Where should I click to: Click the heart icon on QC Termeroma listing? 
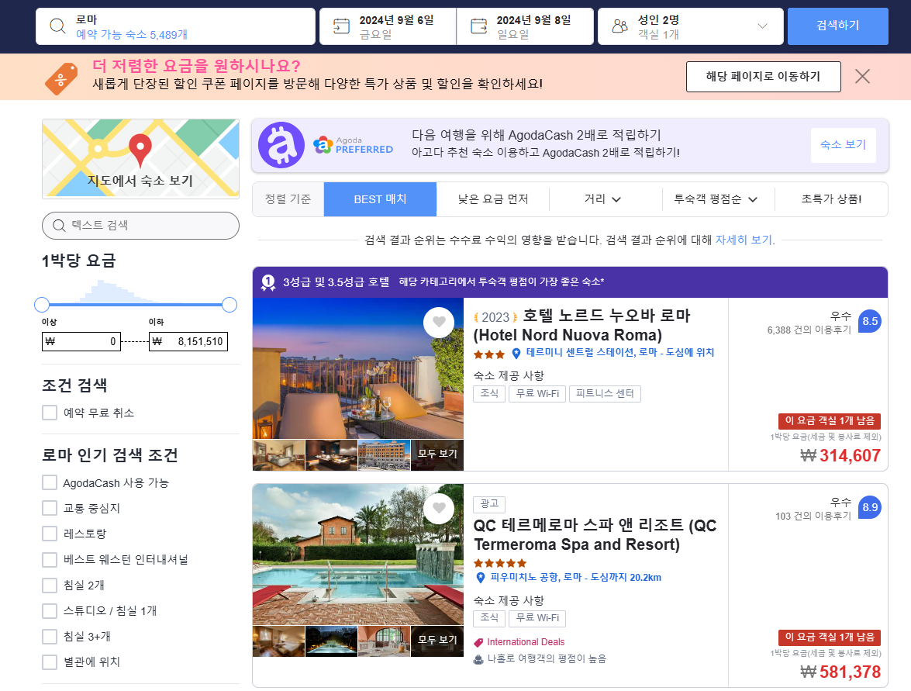tap(439, 509)
